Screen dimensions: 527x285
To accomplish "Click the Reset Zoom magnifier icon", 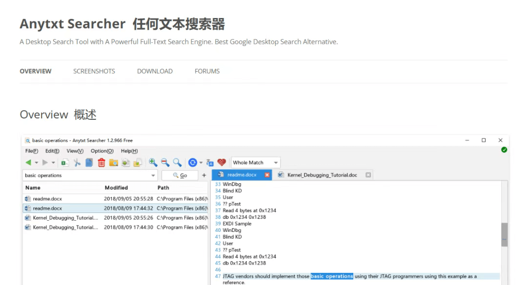I will click(x=177, y=162).
